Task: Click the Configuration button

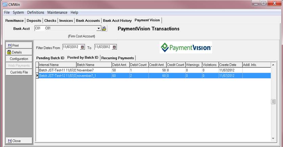Action: [x=19, y=59]
